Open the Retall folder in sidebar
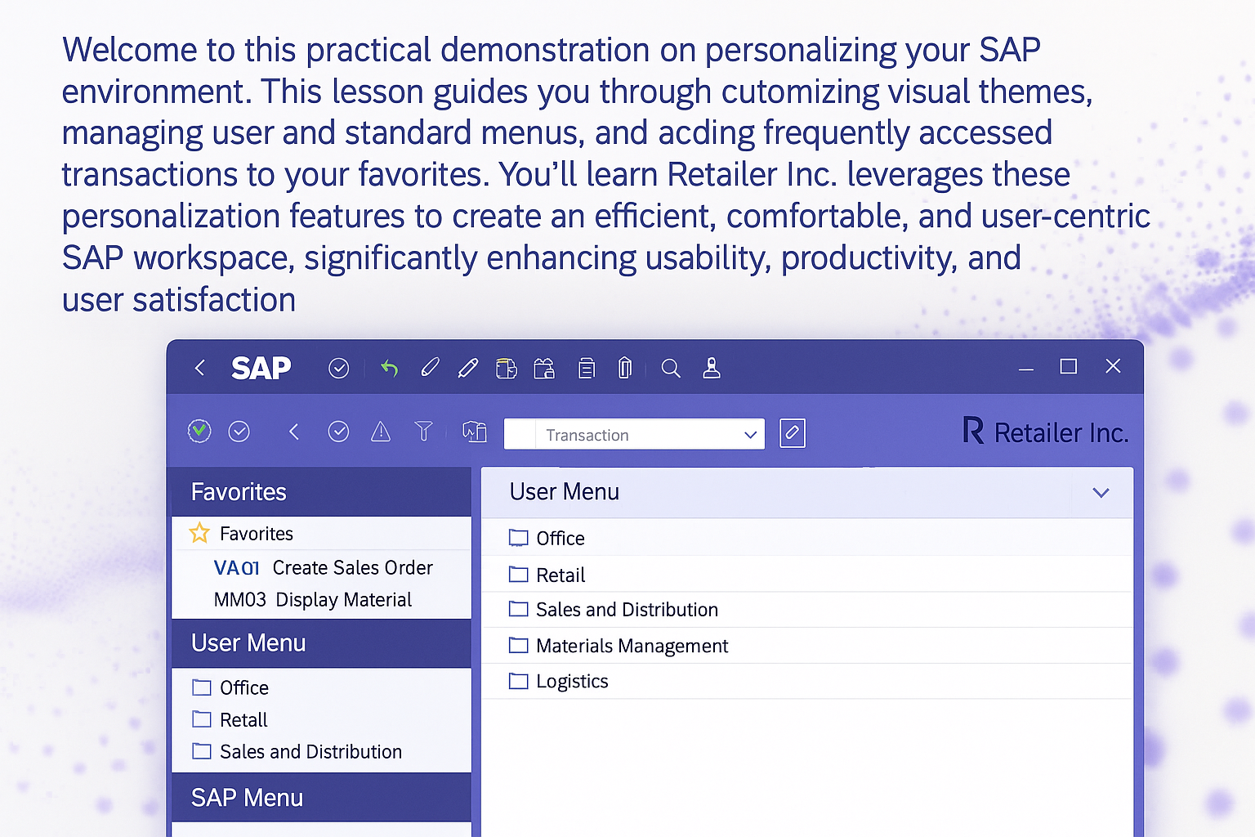This screenshot has height=837, width=1255. tap(230, 719)
